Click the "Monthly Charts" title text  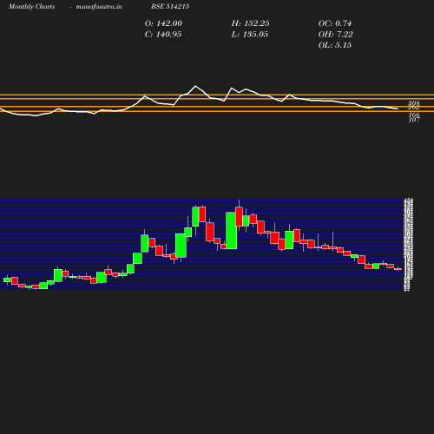click(32, 6)
